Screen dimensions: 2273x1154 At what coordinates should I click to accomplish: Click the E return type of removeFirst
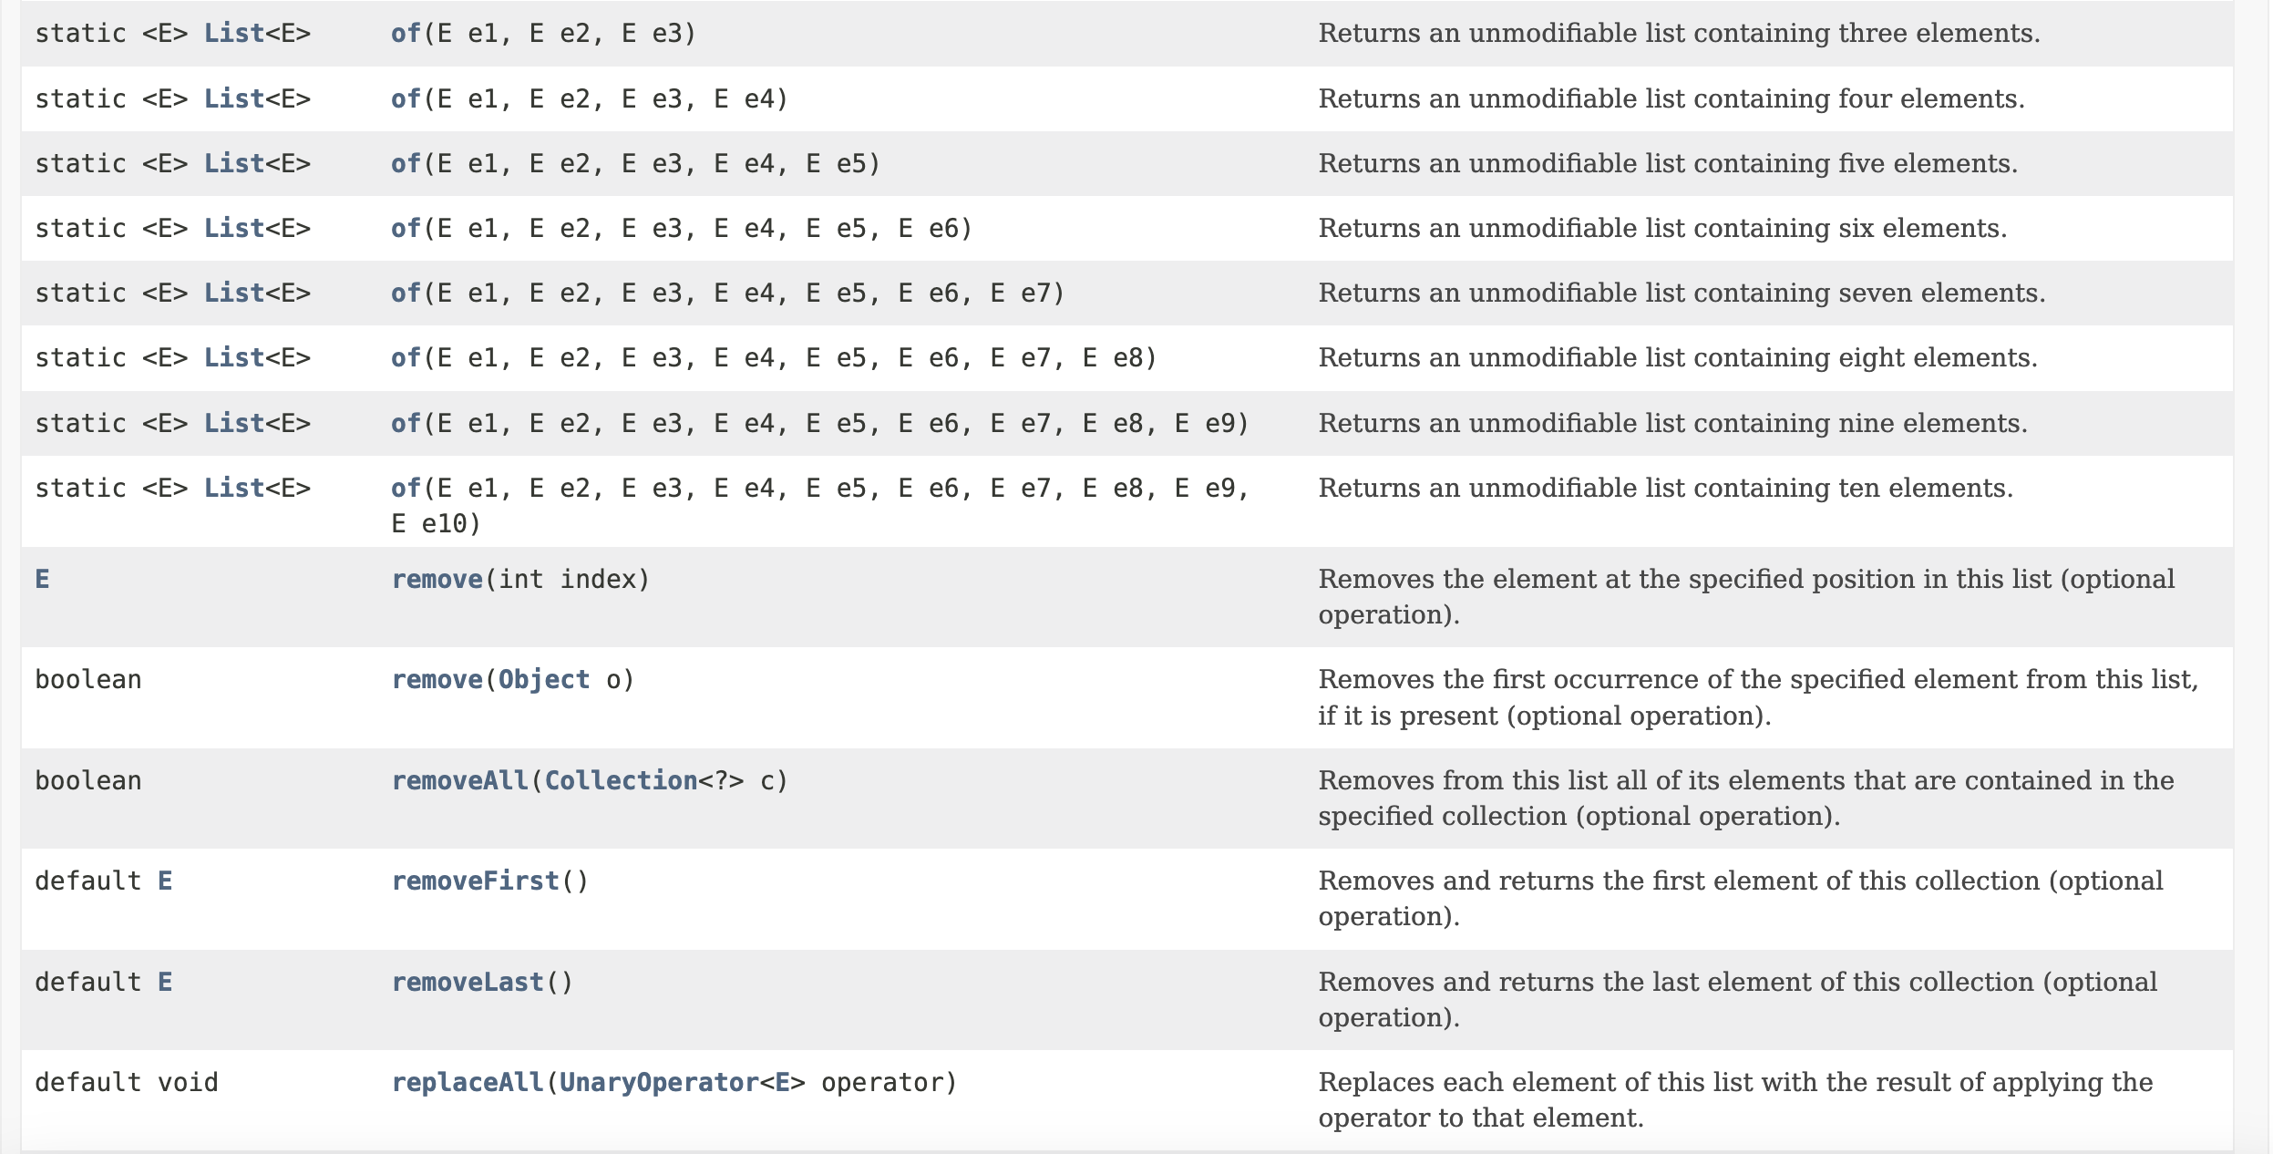click(x=165, y=881)
